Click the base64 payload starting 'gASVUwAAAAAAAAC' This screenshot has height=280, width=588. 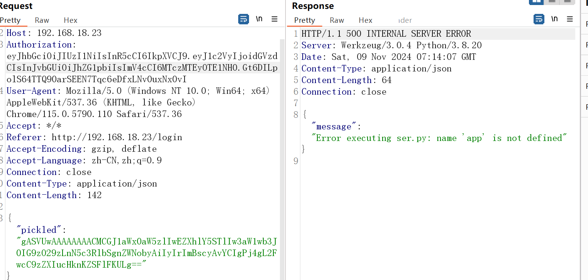pyautogui.click(x=147, y=242)
